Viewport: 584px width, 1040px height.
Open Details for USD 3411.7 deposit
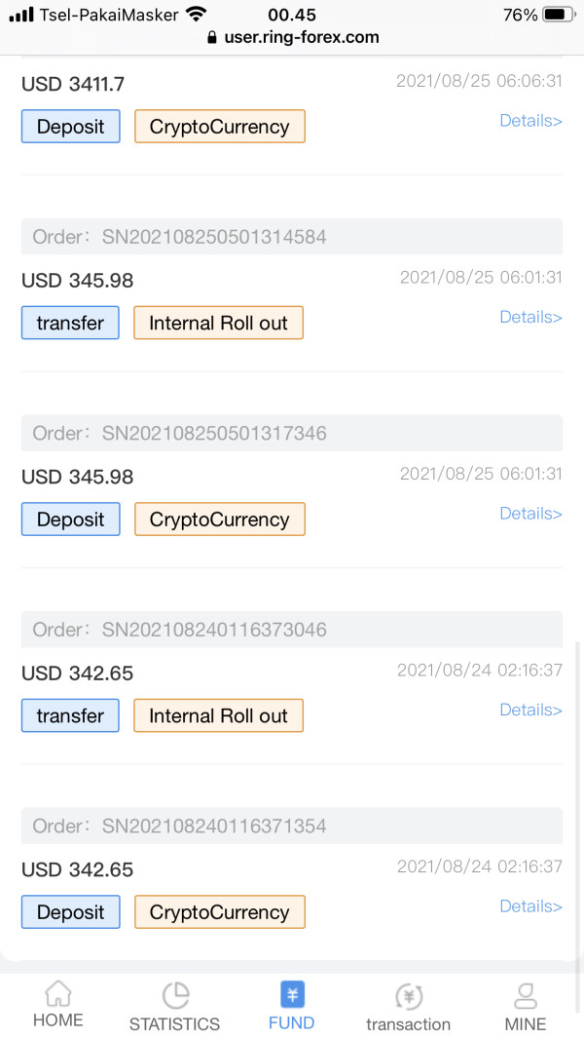pos(530,121)
